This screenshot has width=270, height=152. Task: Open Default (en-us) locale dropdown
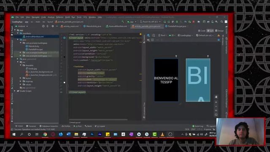(x=205, y=35)
